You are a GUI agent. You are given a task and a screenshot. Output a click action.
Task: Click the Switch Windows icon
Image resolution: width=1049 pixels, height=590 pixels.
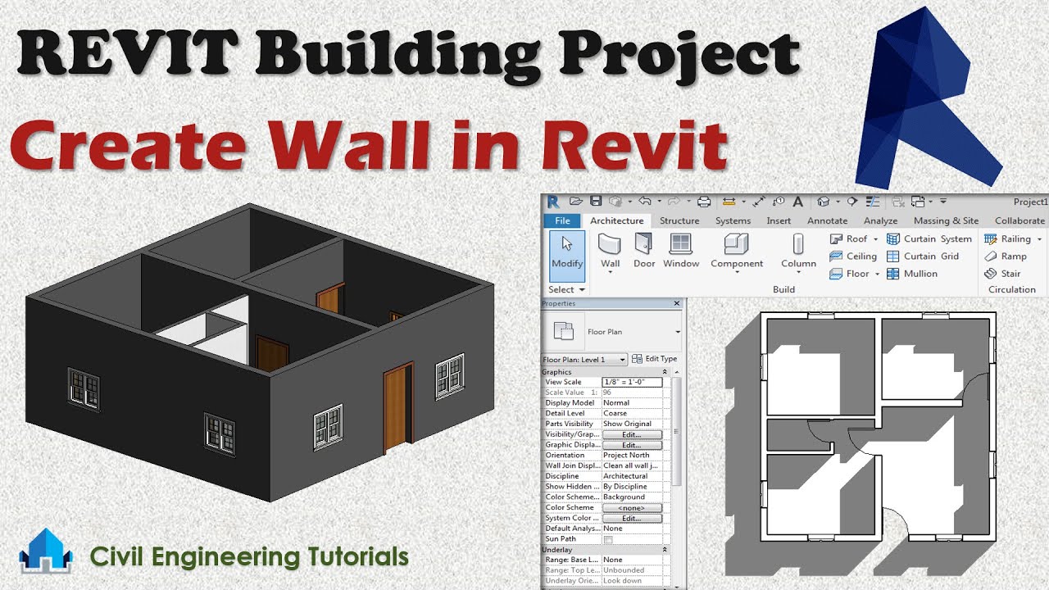tap(917, 202)
